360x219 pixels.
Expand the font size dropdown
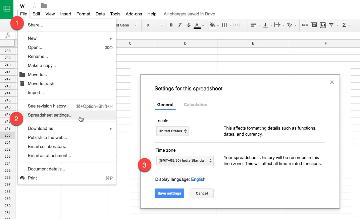pos(154,25)
